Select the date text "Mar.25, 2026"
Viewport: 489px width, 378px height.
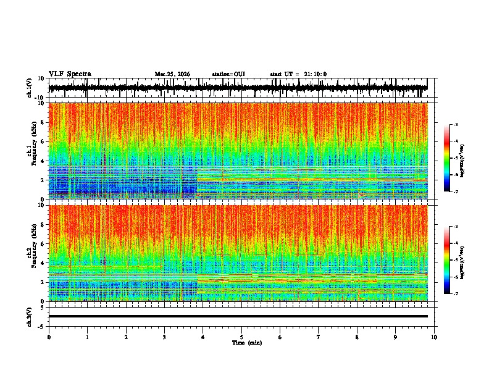172,74
